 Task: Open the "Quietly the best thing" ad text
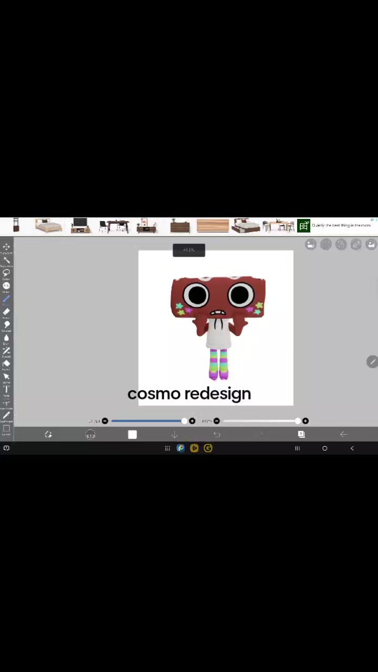tap(341, 225)
